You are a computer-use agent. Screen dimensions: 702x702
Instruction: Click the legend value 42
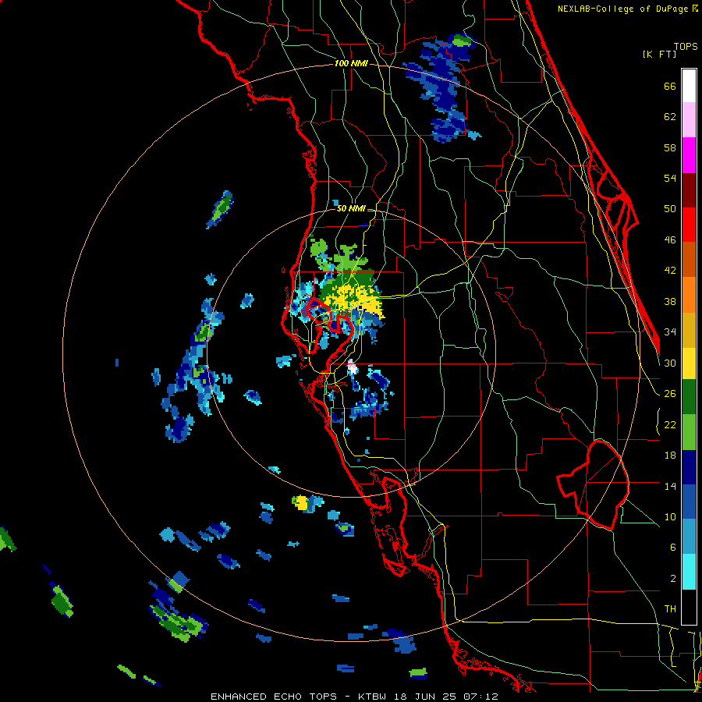pos(670,271)
